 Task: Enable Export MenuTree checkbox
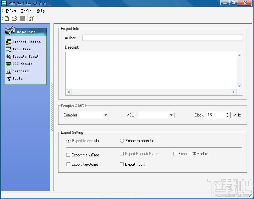69,155
